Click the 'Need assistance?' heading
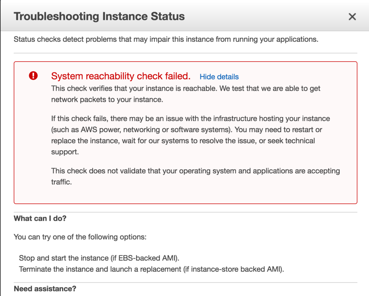This screenshot has height=296, width=369. pos(45,288)
